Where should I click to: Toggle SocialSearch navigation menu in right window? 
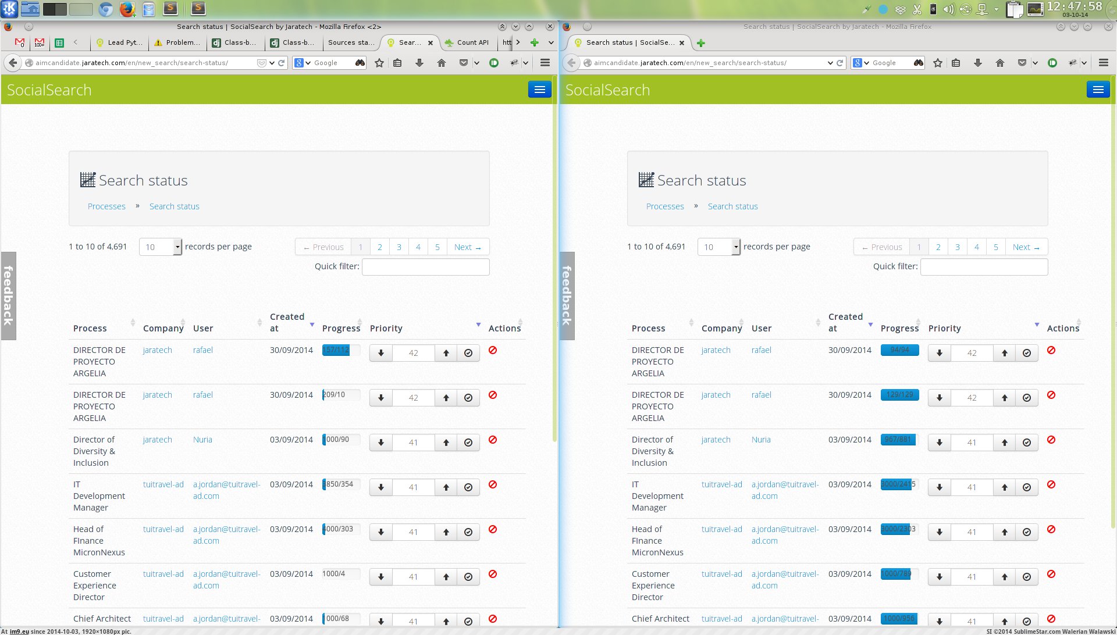coord(1098,90)
